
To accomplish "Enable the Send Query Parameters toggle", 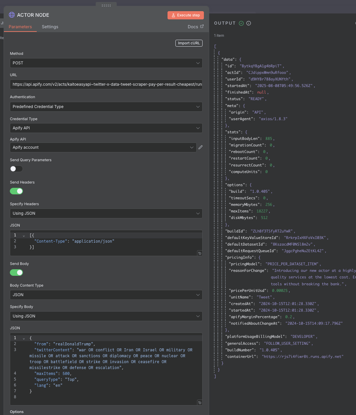I will pyautogui.click(x=16, y=169).
